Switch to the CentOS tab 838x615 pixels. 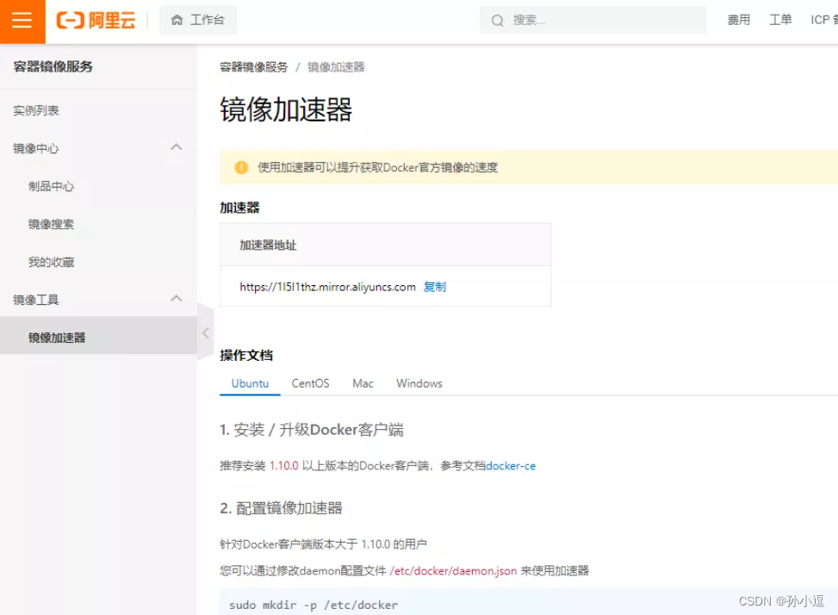310,383
